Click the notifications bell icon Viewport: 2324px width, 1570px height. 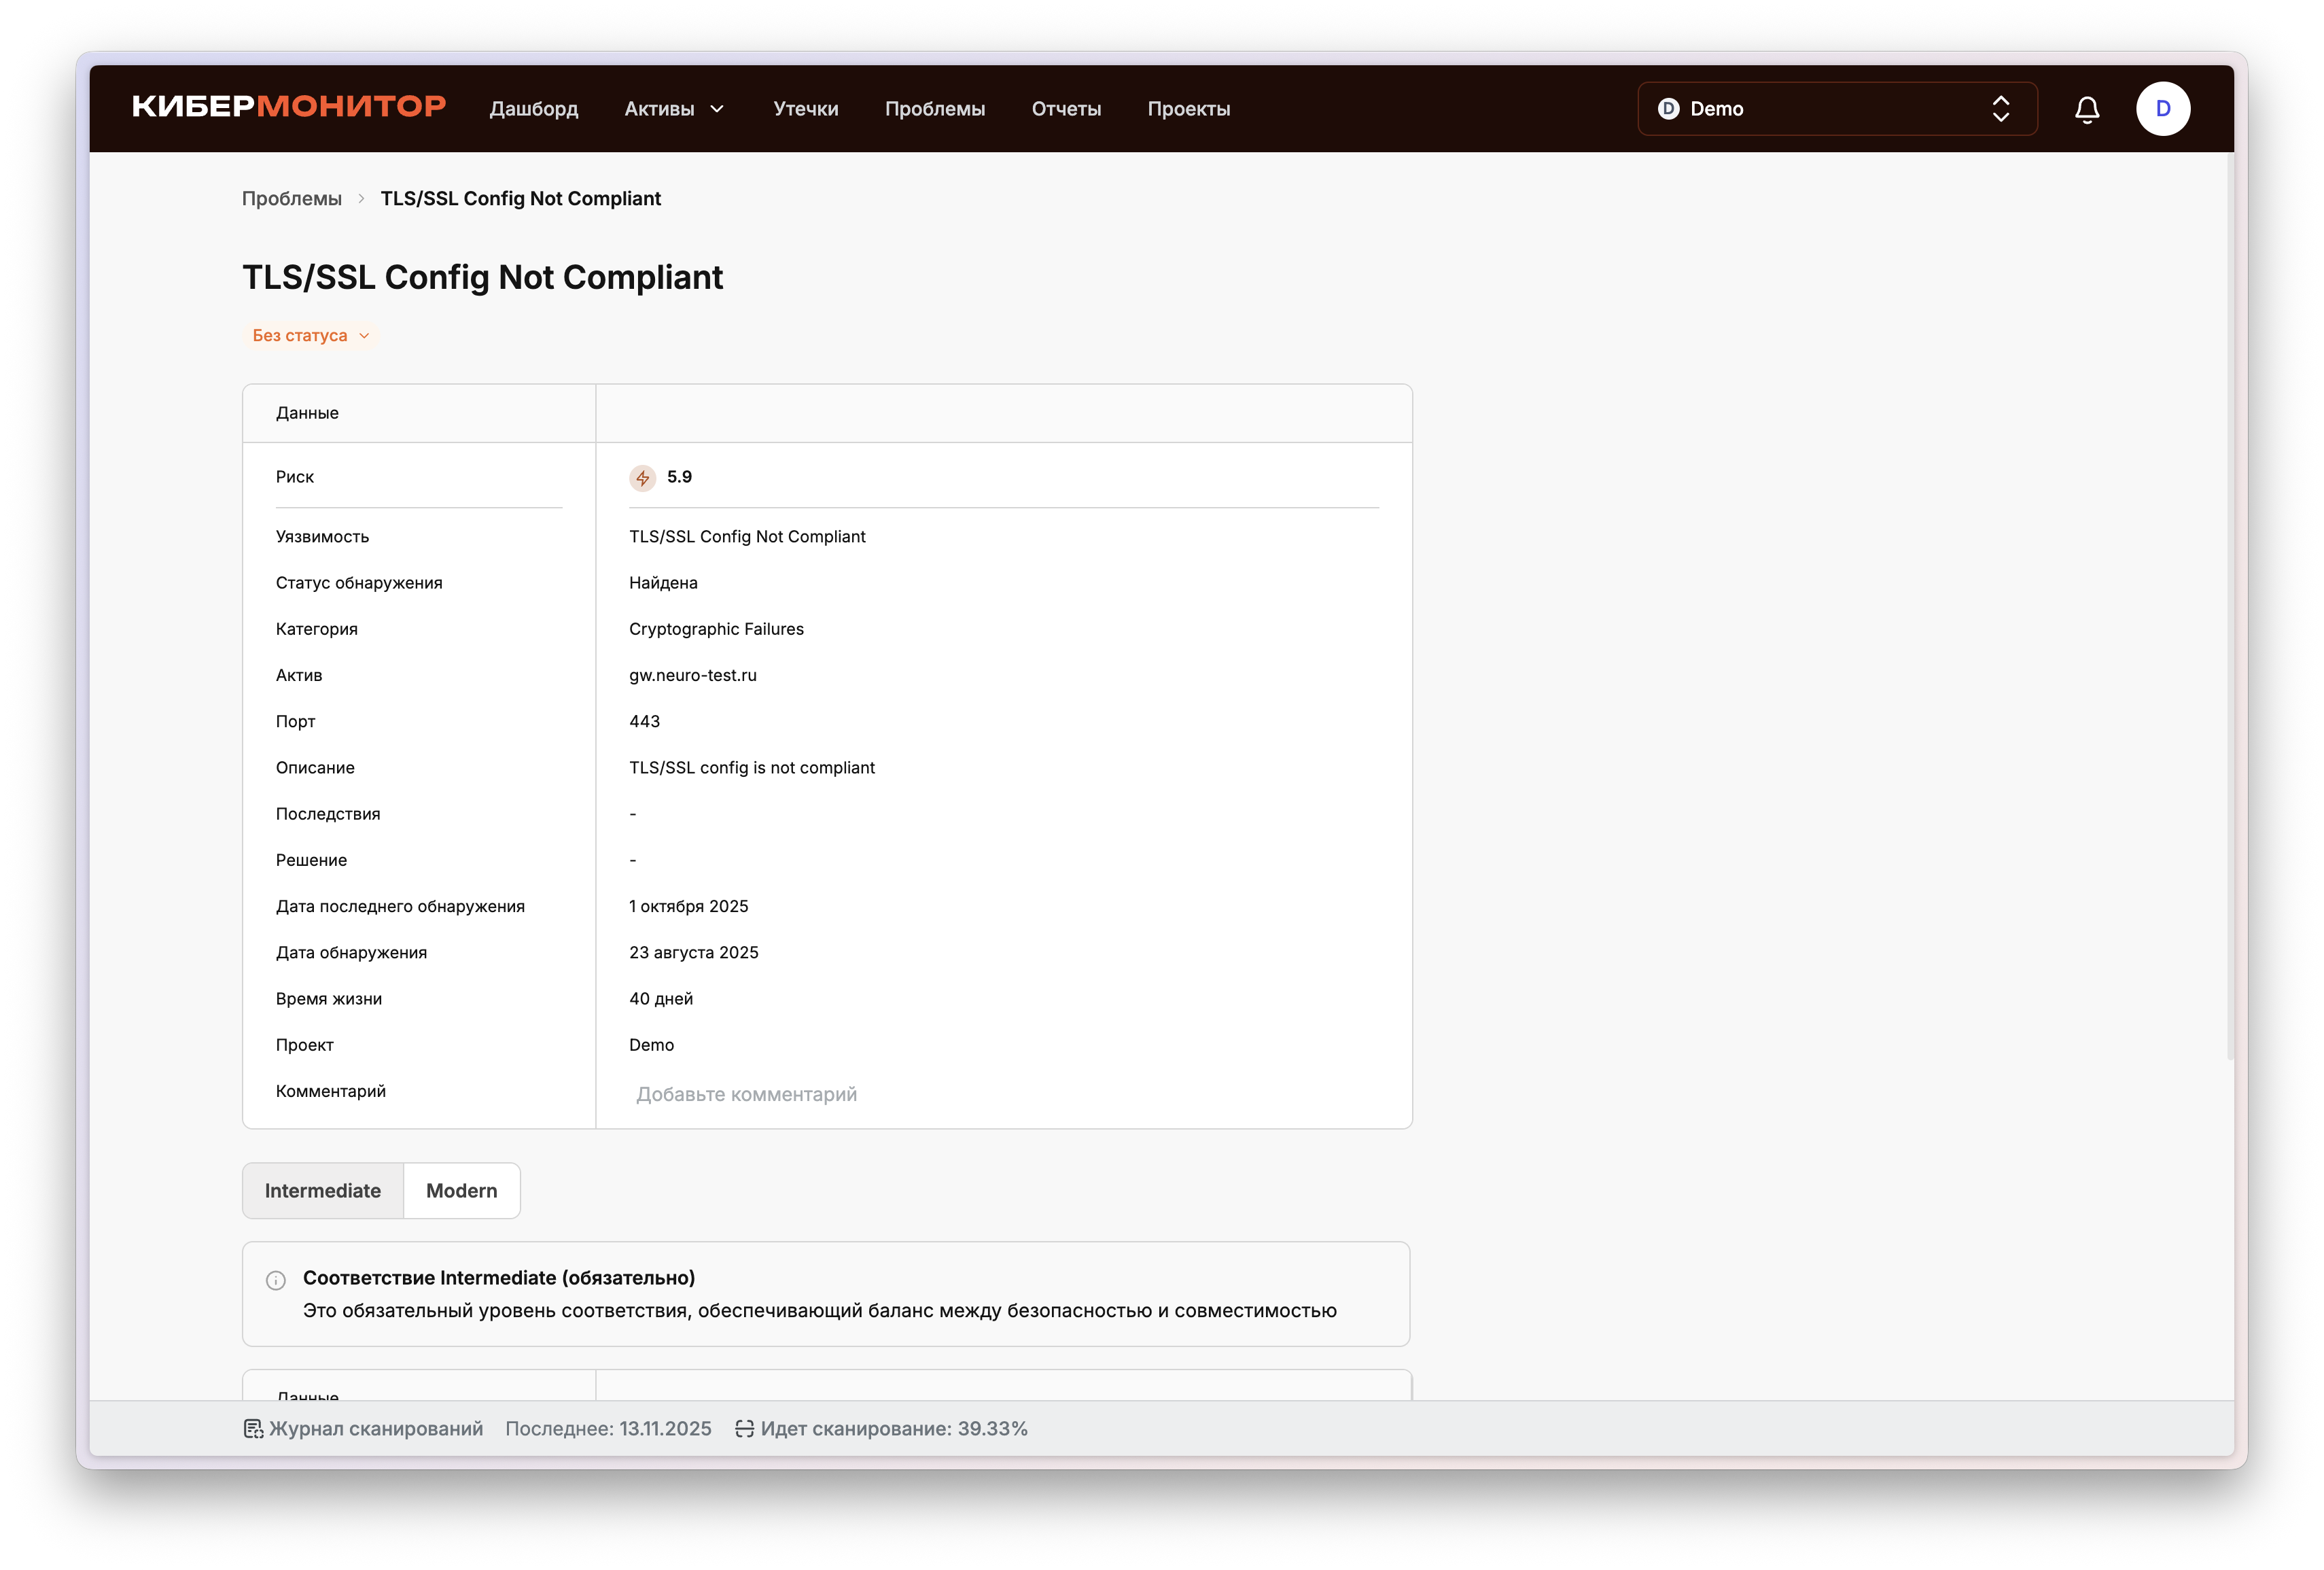point(2086,109)
